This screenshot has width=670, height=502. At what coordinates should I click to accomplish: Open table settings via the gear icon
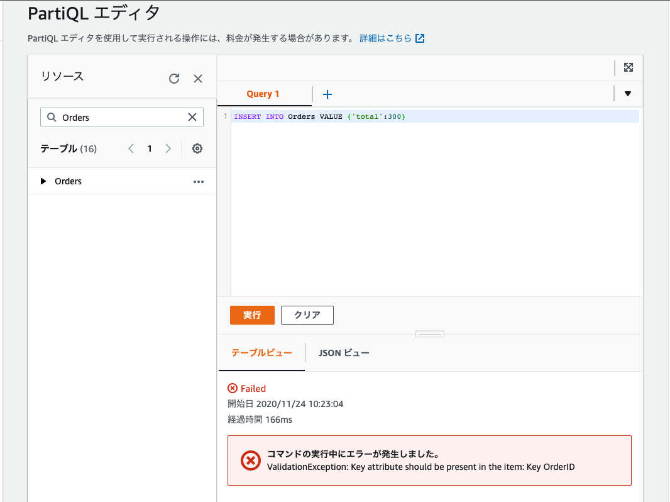pos(197,148)
